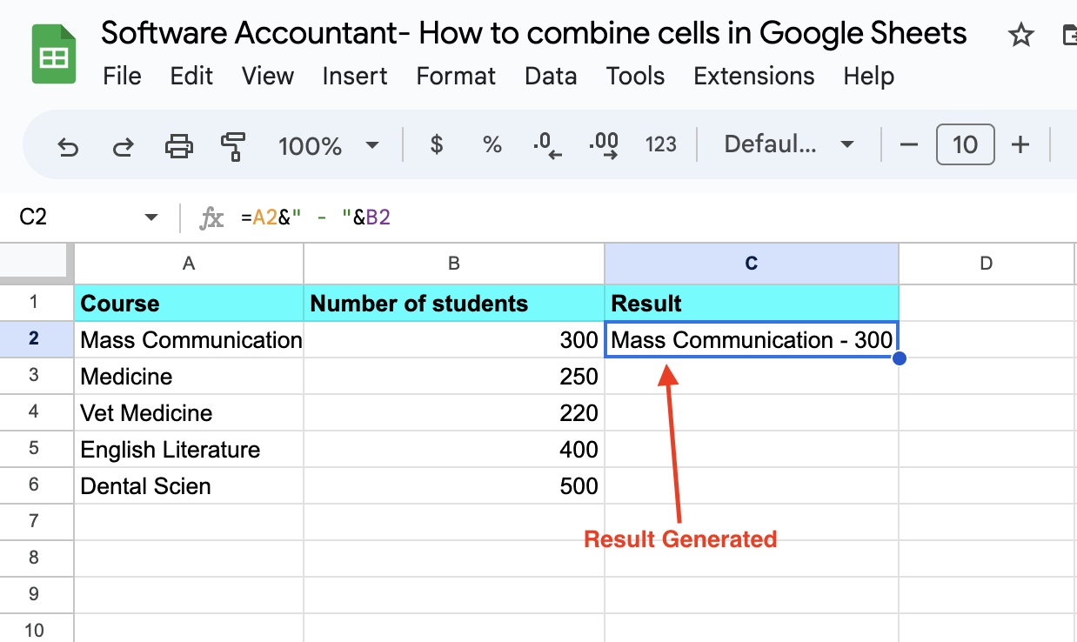This screenshot has width=1077, height=642.
Task: Click the font size field showing 10
Action: pyautogui.click(x=965, y=144)
